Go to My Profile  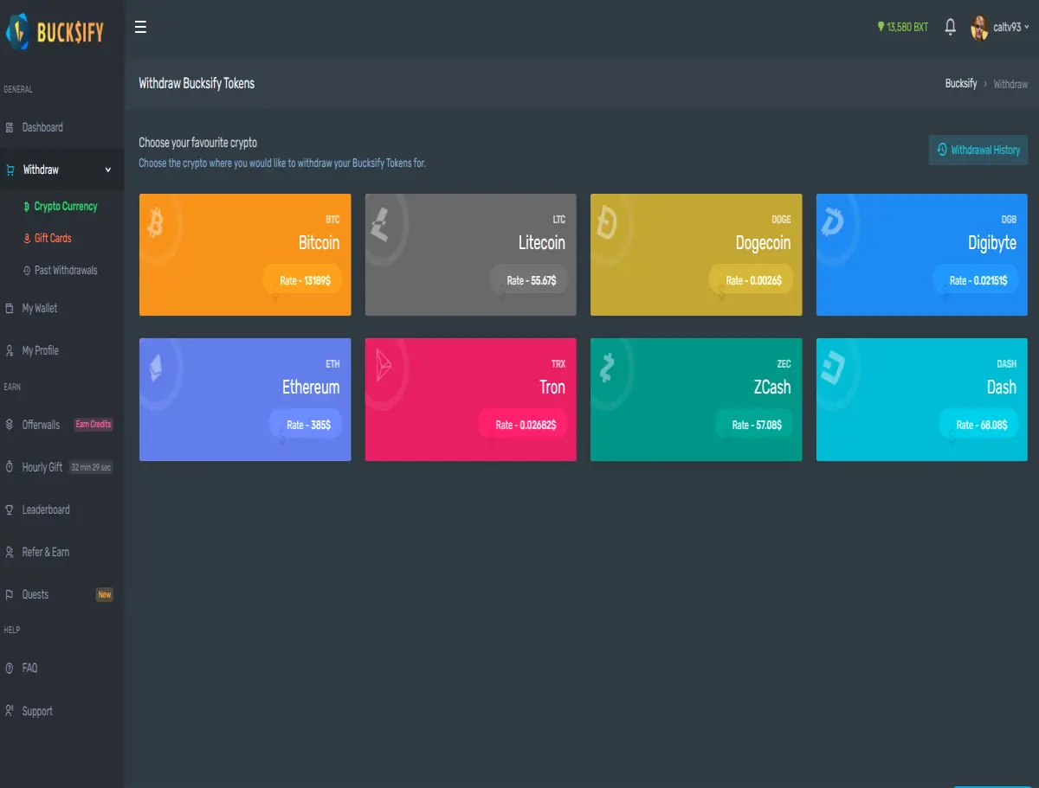[x=41, y=350]
